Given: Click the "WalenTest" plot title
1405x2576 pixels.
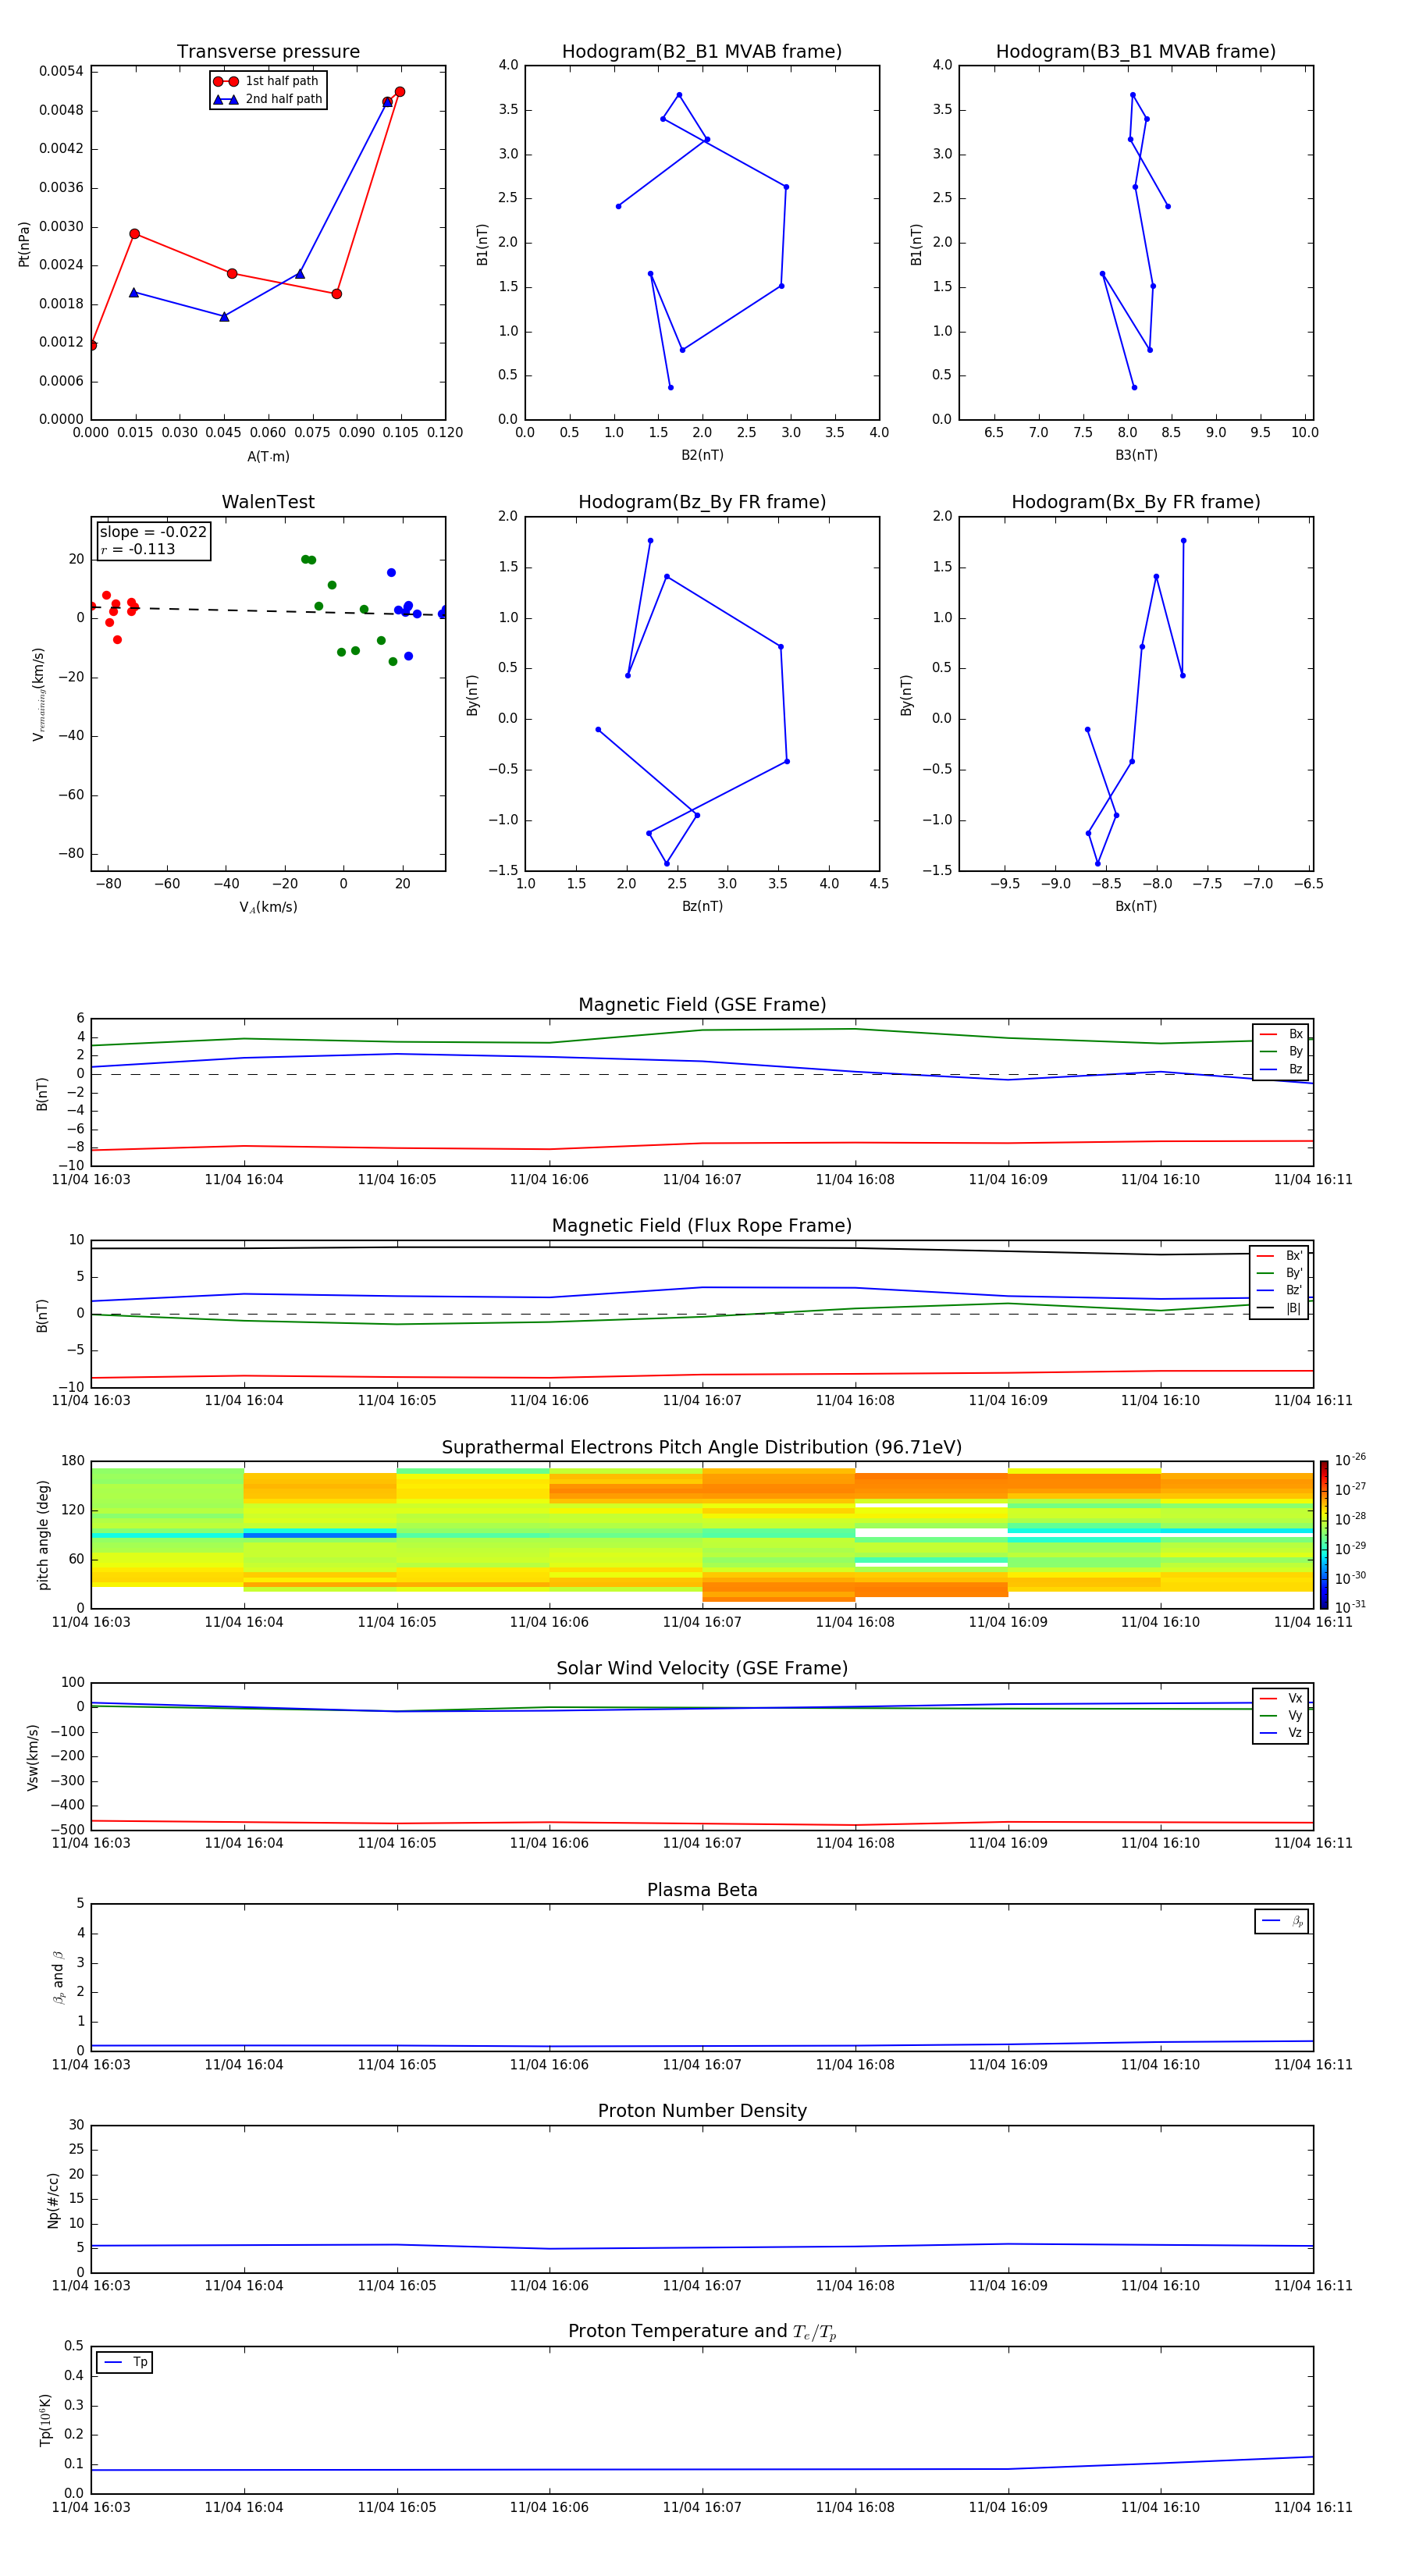Looking at the screenshot, I should pos(268,502).
